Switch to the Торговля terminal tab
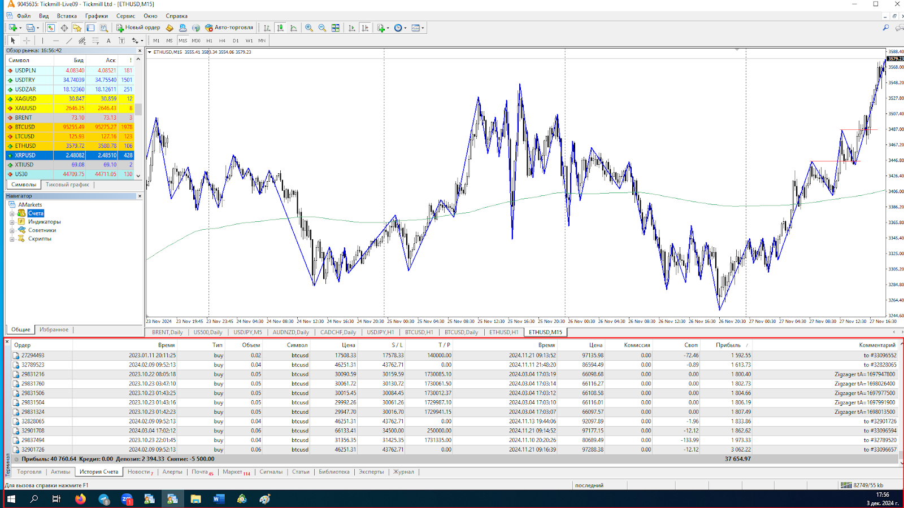Screen dimensions: 904x508 [x=29, y=472]
